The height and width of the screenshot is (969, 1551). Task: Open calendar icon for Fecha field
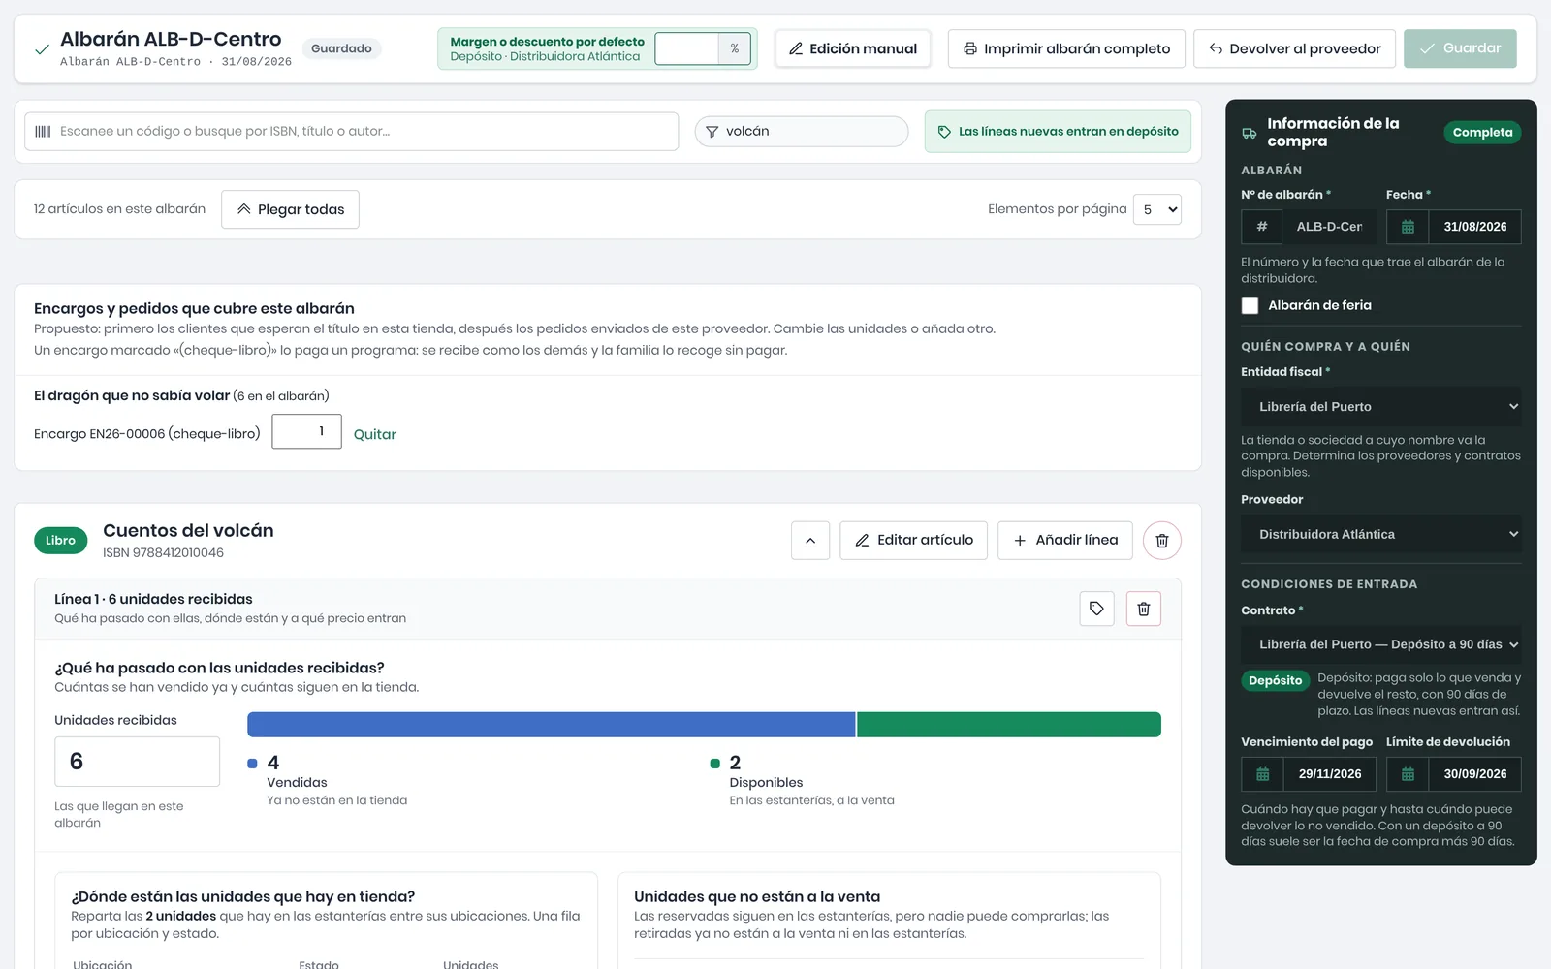coord(1408,227)
